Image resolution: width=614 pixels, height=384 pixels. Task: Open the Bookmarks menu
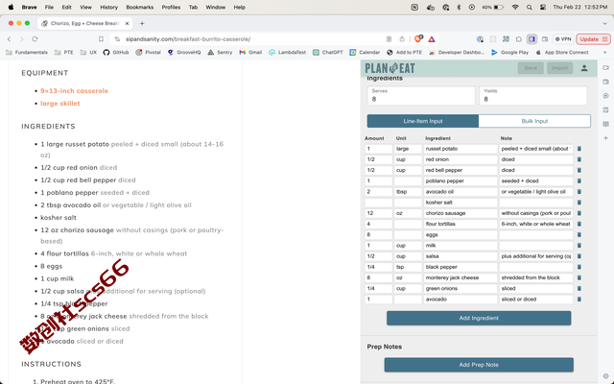coord(139,7)
